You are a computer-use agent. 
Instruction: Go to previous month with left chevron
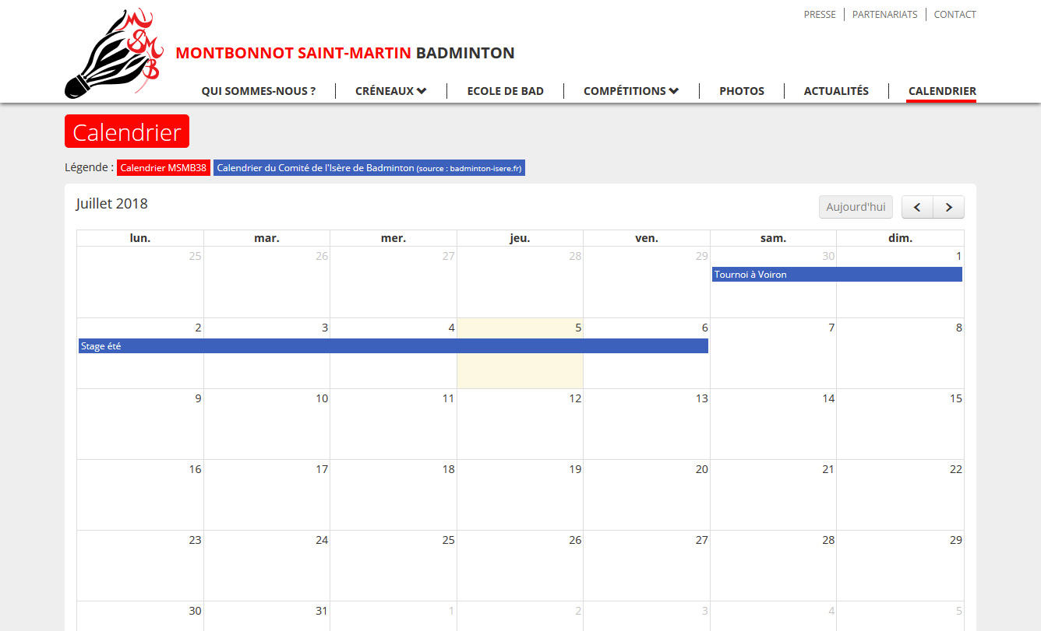[x=917, y=207]
